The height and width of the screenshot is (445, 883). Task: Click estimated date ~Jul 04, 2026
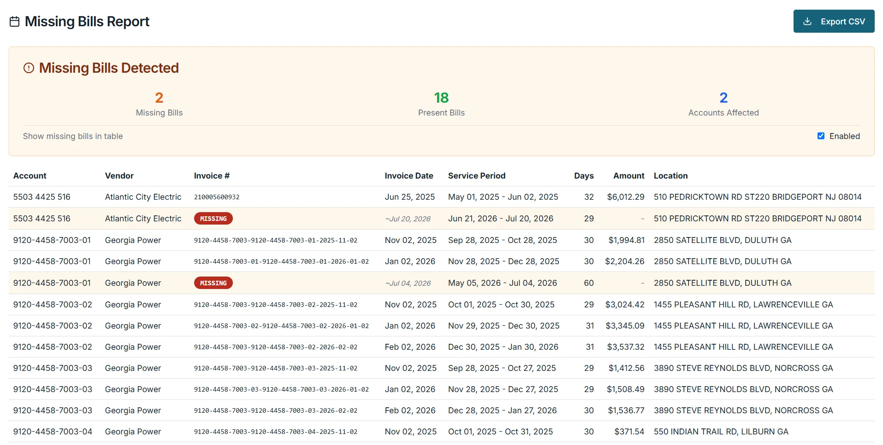[408, 283]
